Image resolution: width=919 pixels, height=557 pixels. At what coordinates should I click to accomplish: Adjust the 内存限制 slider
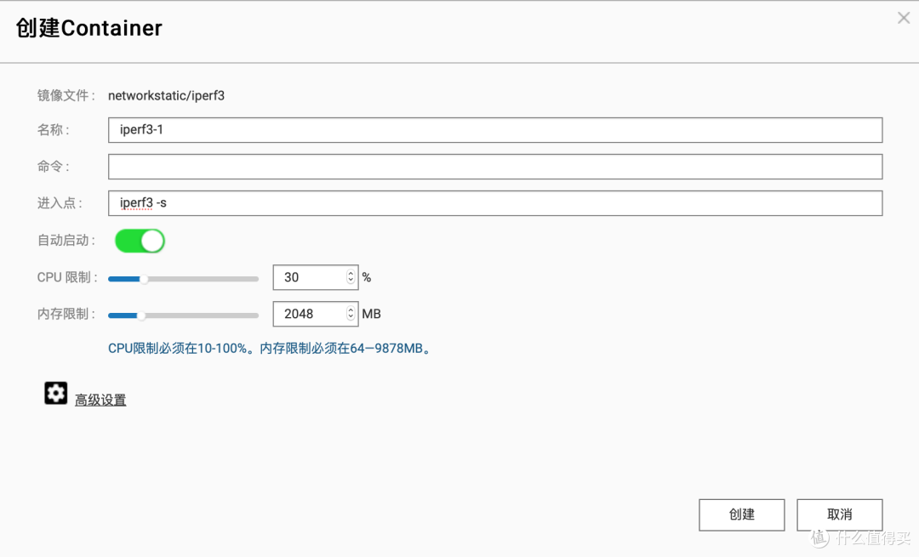click(x=184, y=315)
